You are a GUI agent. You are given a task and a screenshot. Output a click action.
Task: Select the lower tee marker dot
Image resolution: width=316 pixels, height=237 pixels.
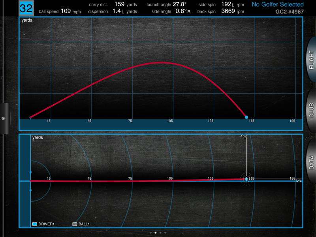tap(30, 190)
